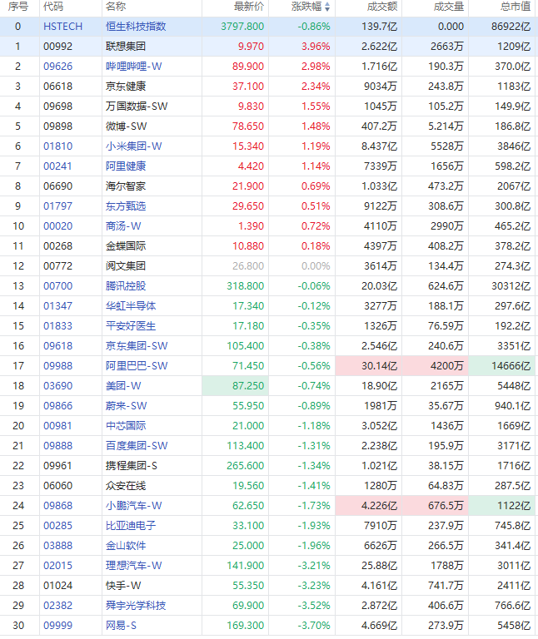Open 平安好医生 stock link
The image size is (538, 639).
pyautogui.click(x=131, y=326)
